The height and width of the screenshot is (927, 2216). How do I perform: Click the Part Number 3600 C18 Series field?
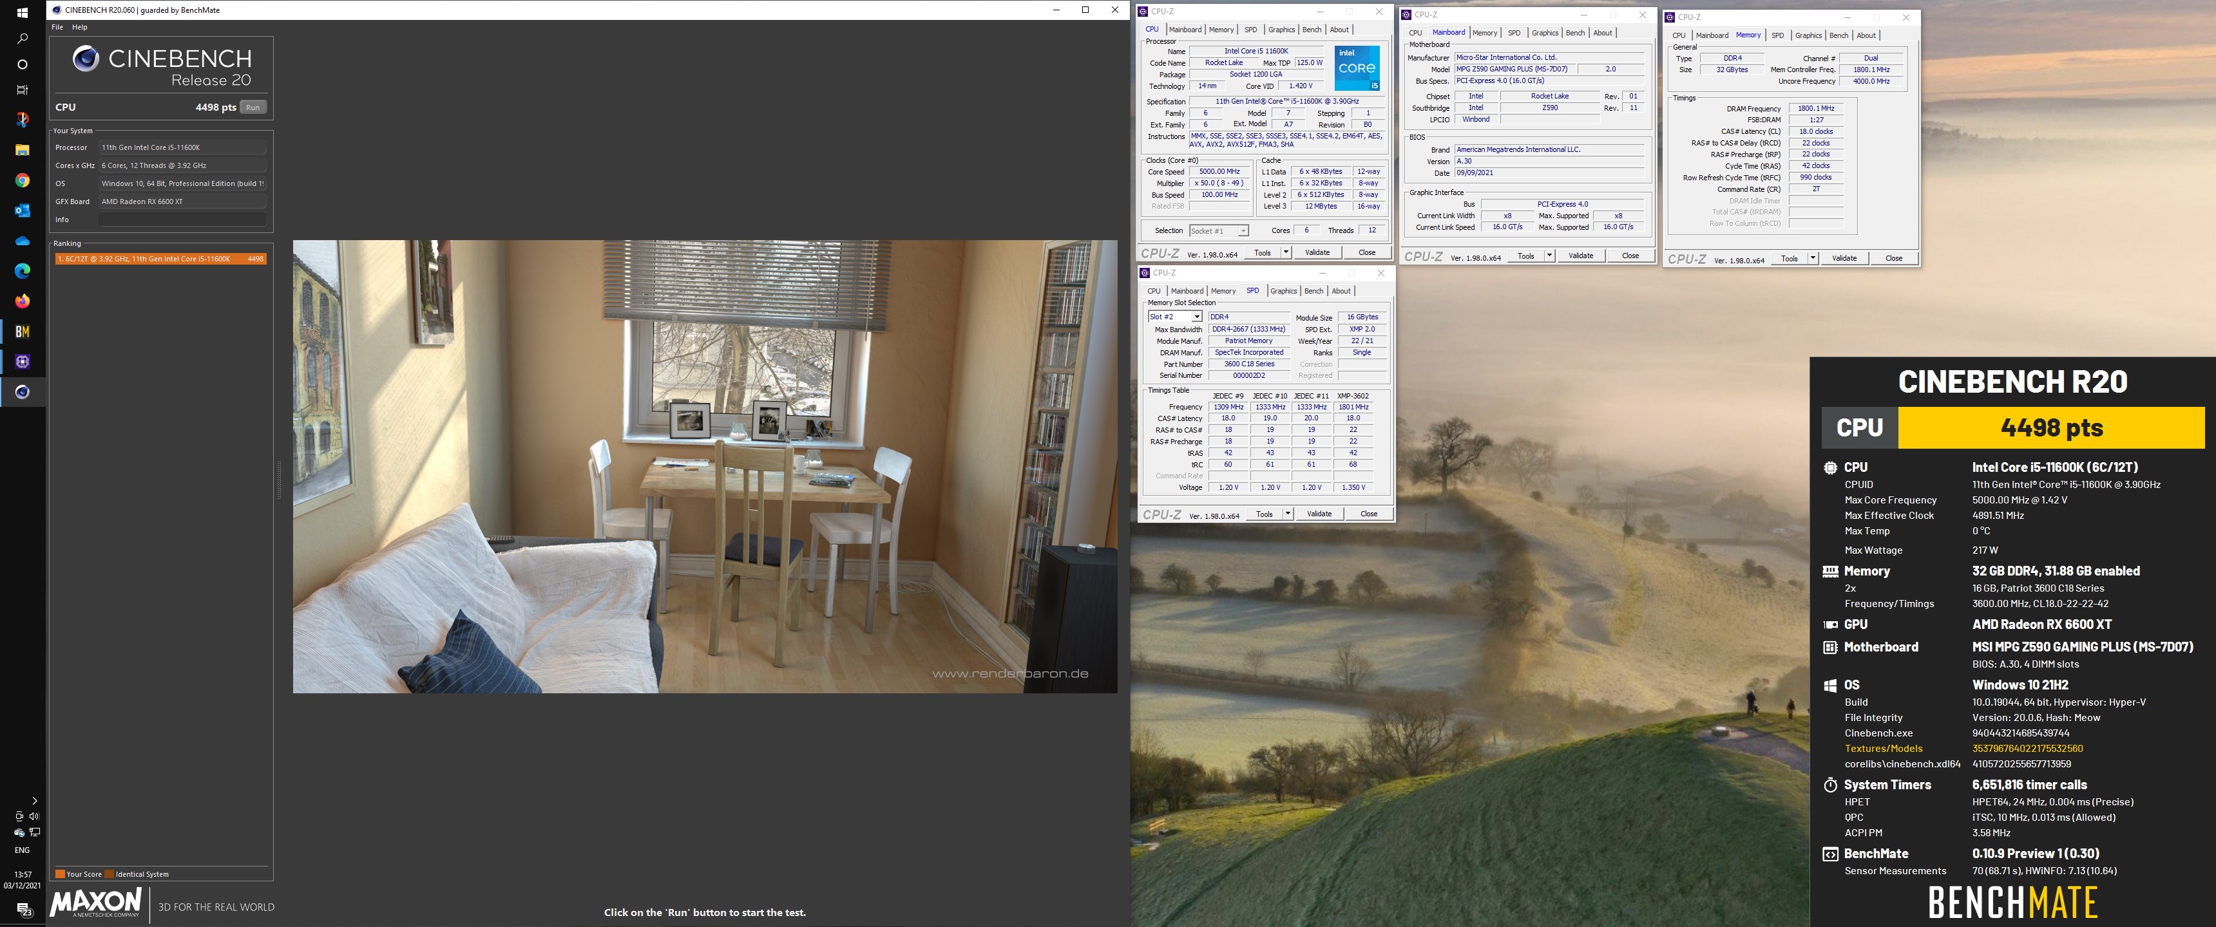[x=1249, y=364]
